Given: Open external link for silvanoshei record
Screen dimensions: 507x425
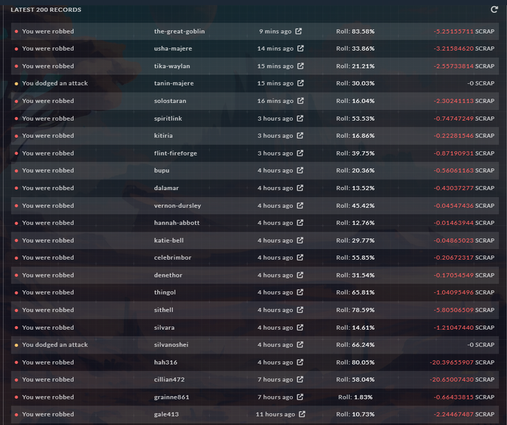Looking at the screenshot, I should pyautogui.click(x=300, y=344).
